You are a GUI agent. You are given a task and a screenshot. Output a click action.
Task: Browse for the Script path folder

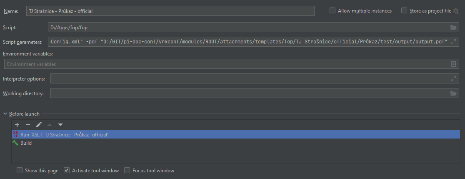[x=453, y=28]
